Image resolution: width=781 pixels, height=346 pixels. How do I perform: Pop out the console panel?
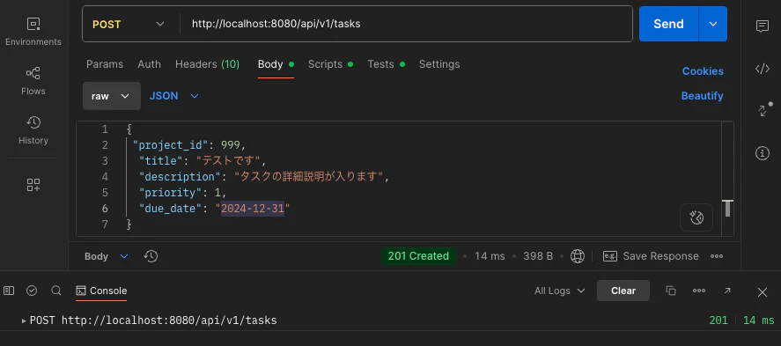tap(726, 291)
